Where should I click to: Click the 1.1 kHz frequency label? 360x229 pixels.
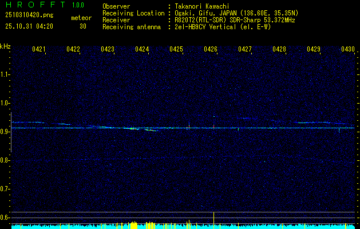pos(5,74)
